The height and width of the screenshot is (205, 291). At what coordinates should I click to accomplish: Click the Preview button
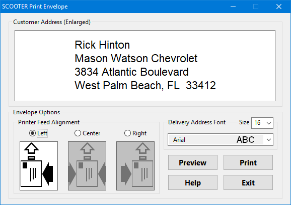pyautogui.click(x=193, y=162)
